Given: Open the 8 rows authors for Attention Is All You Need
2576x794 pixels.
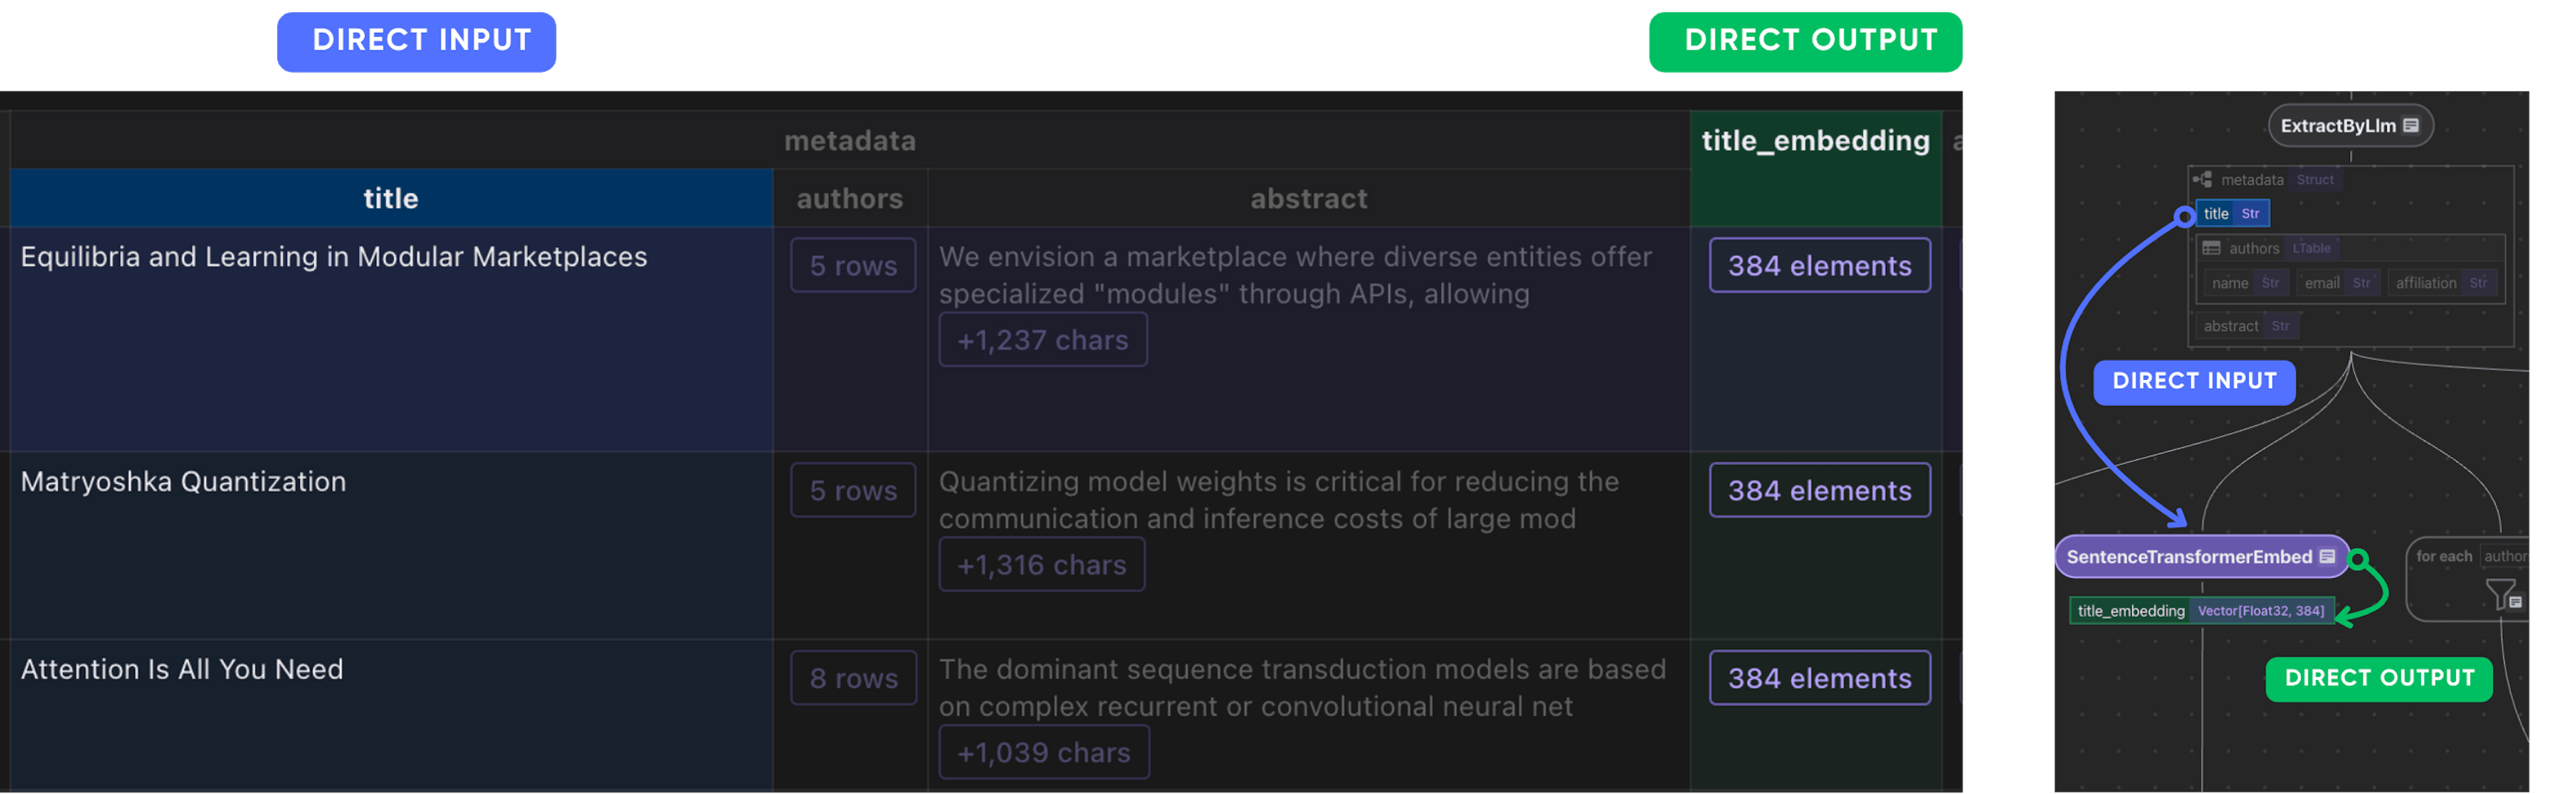Looking at the screenshot, I should coord(853,677).
